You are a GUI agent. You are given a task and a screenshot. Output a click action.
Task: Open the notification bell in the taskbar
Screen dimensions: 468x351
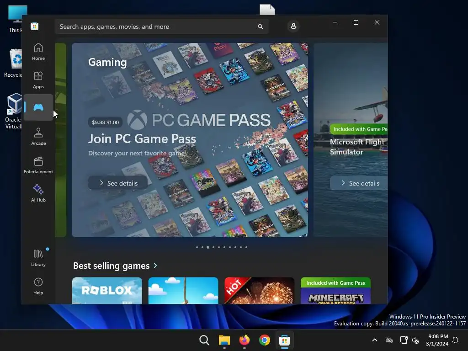455,340
